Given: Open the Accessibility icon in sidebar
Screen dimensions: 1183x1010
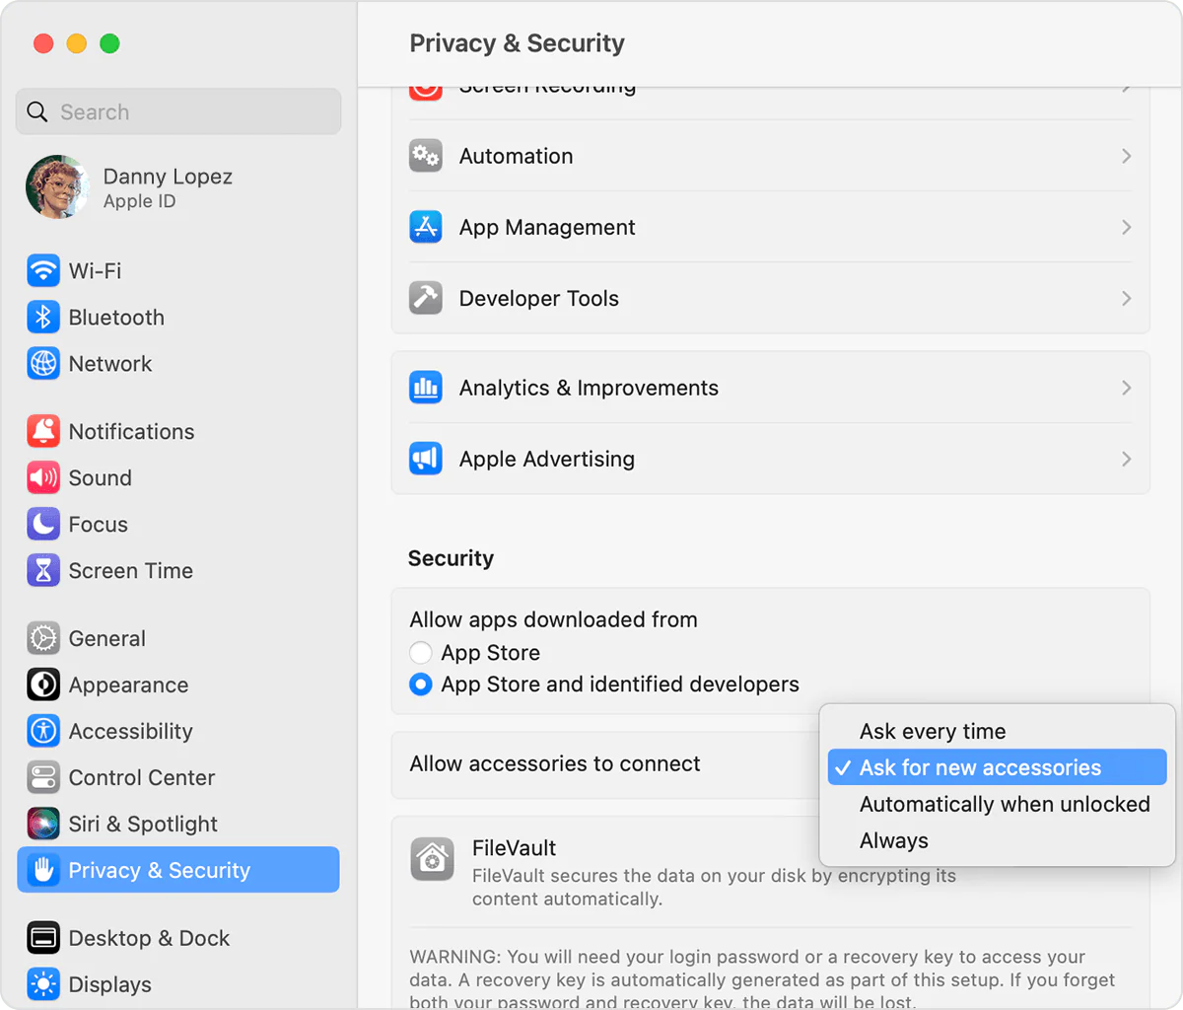Looking at the screenshot, I should point(43,731).
